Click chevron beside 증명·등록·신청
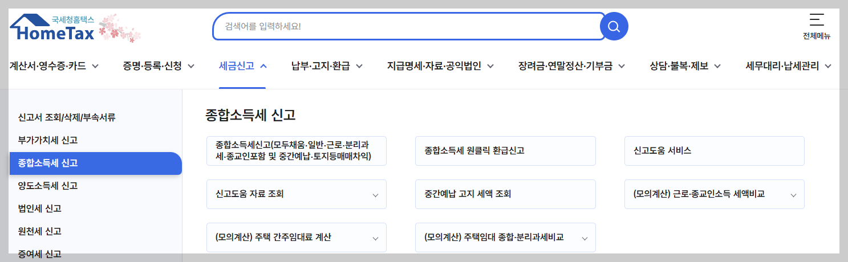Image resolution: width=848 pixels, height=262 pixels. pos(191,66)
